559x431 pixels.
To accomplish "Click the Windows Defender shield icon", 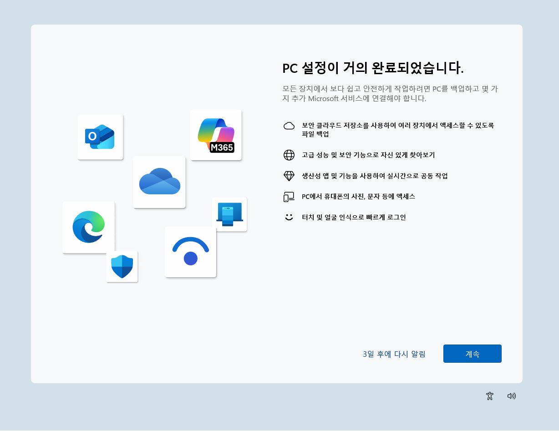I will [x=122, y=267].
